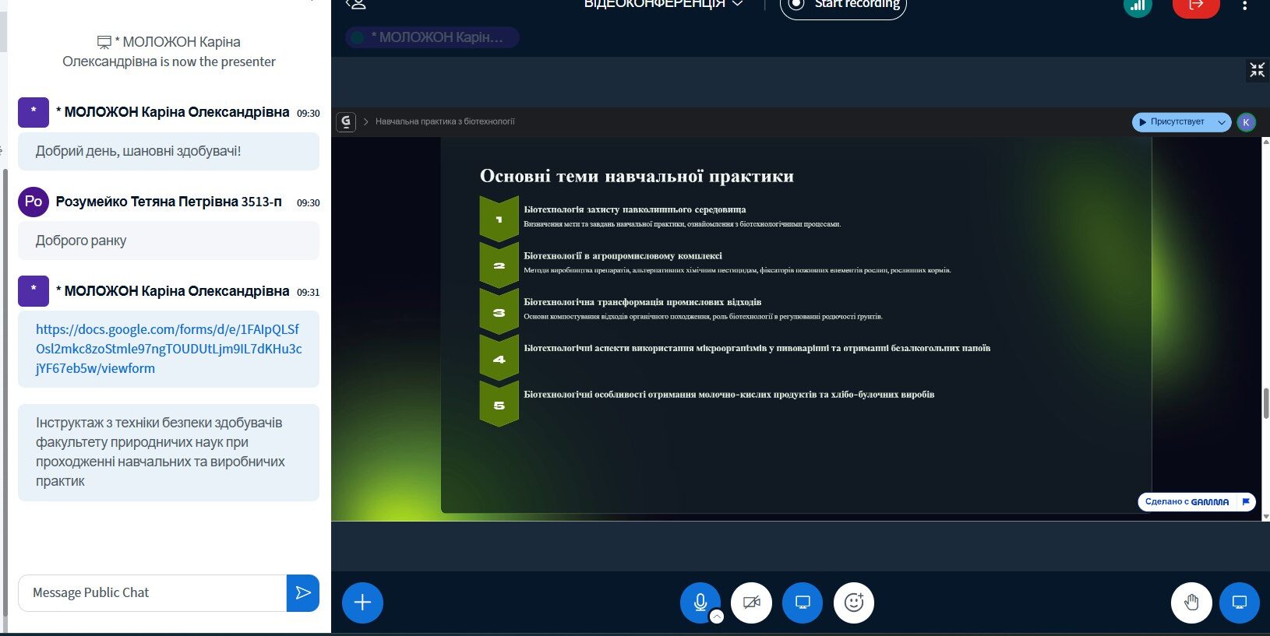Open the Google Forms link in chat
This screenshot has height=636, width=1270.
168,349
